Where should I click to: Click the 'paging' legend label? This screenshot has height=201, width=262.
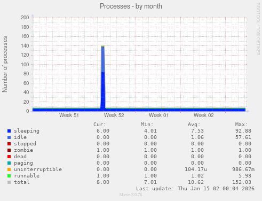23,163
